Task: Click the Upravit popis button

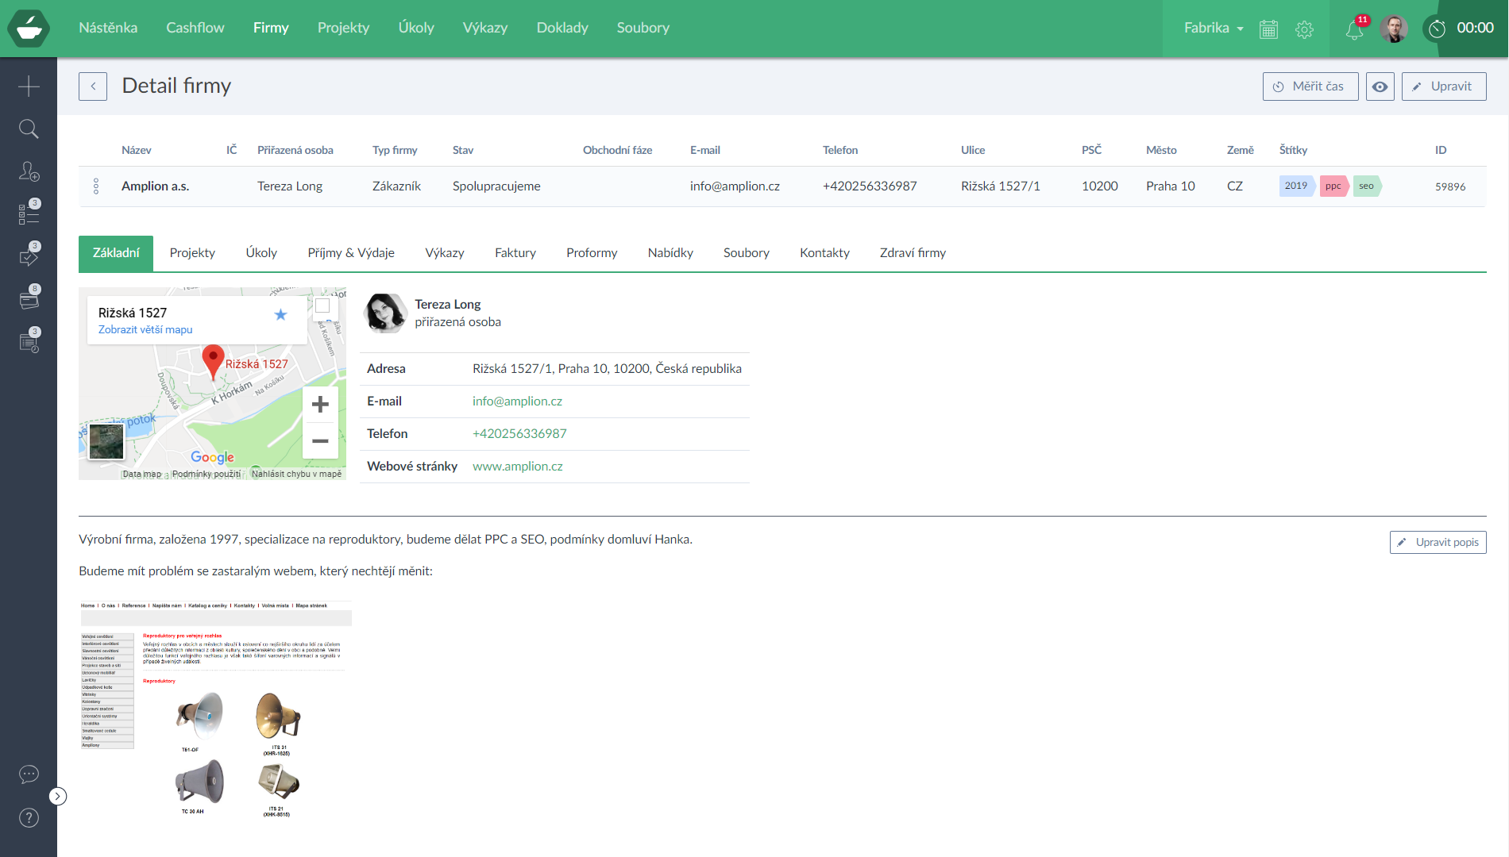Action: click(x=1438, y=542)
